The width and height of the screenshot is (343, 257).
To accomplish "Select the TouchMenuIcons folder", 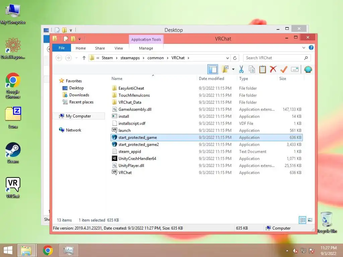I will (x=207, y=95).
